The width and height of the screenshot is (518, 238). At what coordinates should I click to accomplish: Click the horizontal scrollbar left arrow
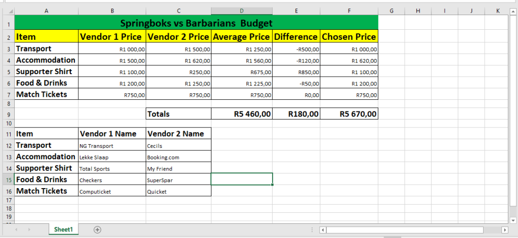322,230
